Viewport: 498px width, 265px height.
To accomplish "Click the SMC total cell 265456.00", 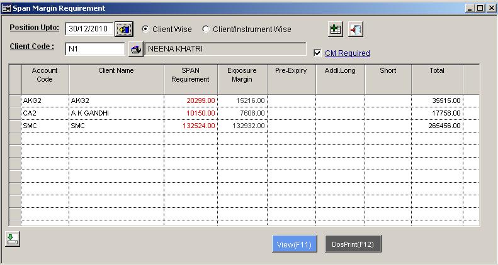I will click(437, 126).
